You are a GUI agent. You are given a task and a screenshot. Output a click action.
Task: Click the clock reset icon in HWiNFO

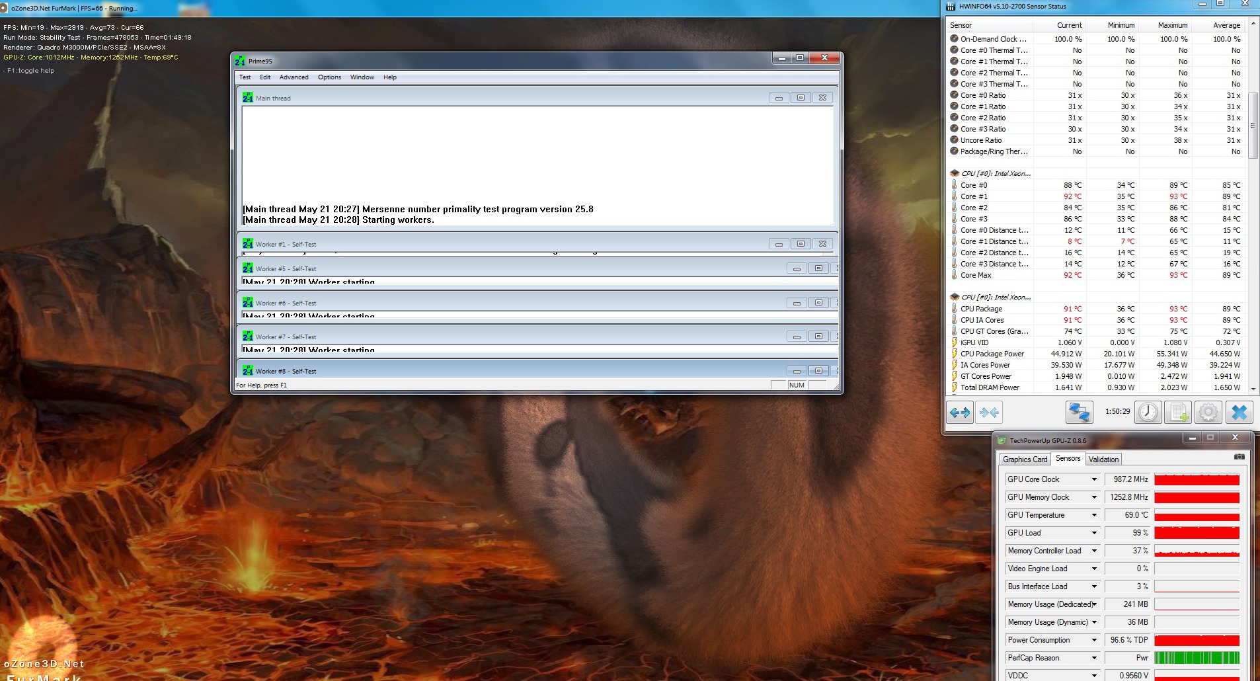click(x=1148, y=413)
